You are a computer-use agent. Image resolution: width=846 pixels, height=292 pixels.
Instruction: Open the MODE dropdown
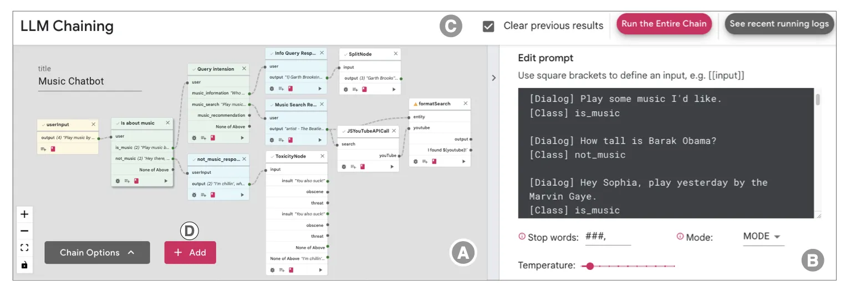tap(762, 237)
